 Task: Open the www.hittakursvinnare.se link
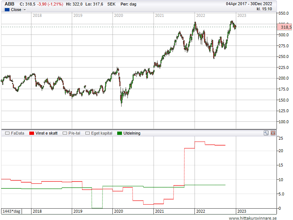pyautogui.click(x=253, y=218)
